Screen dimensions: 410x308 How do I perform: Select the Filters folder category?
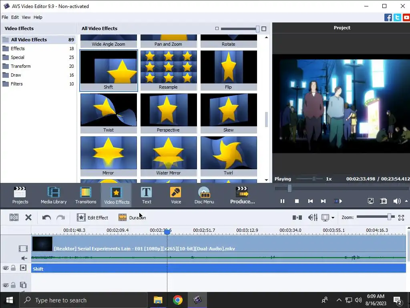click(38, 84)
